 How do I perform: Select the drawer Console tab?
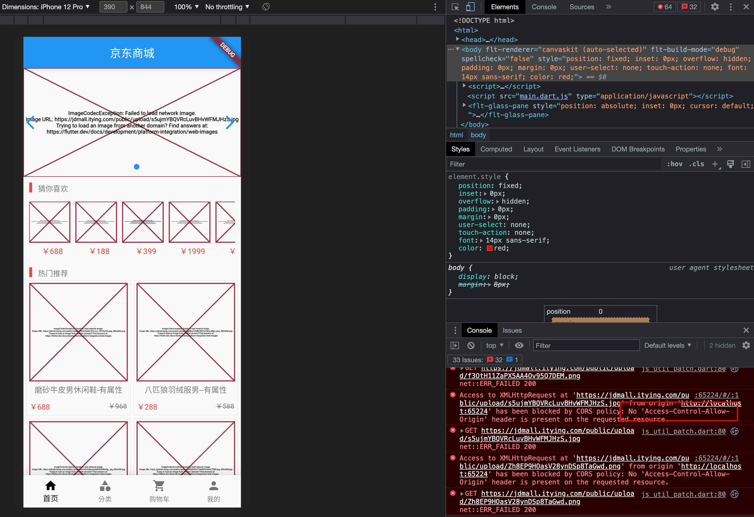coord(479,330)
